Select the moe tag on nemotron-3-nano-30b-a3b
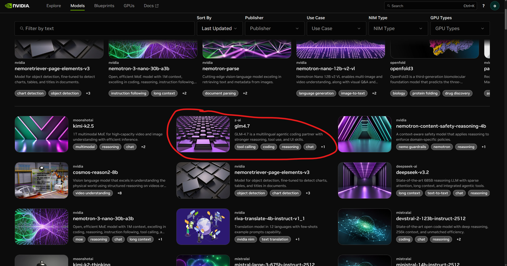 (79, 239)
